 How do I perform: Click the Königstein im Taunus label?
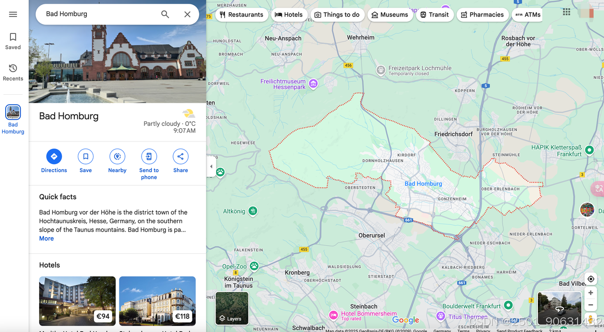point(238,282)
